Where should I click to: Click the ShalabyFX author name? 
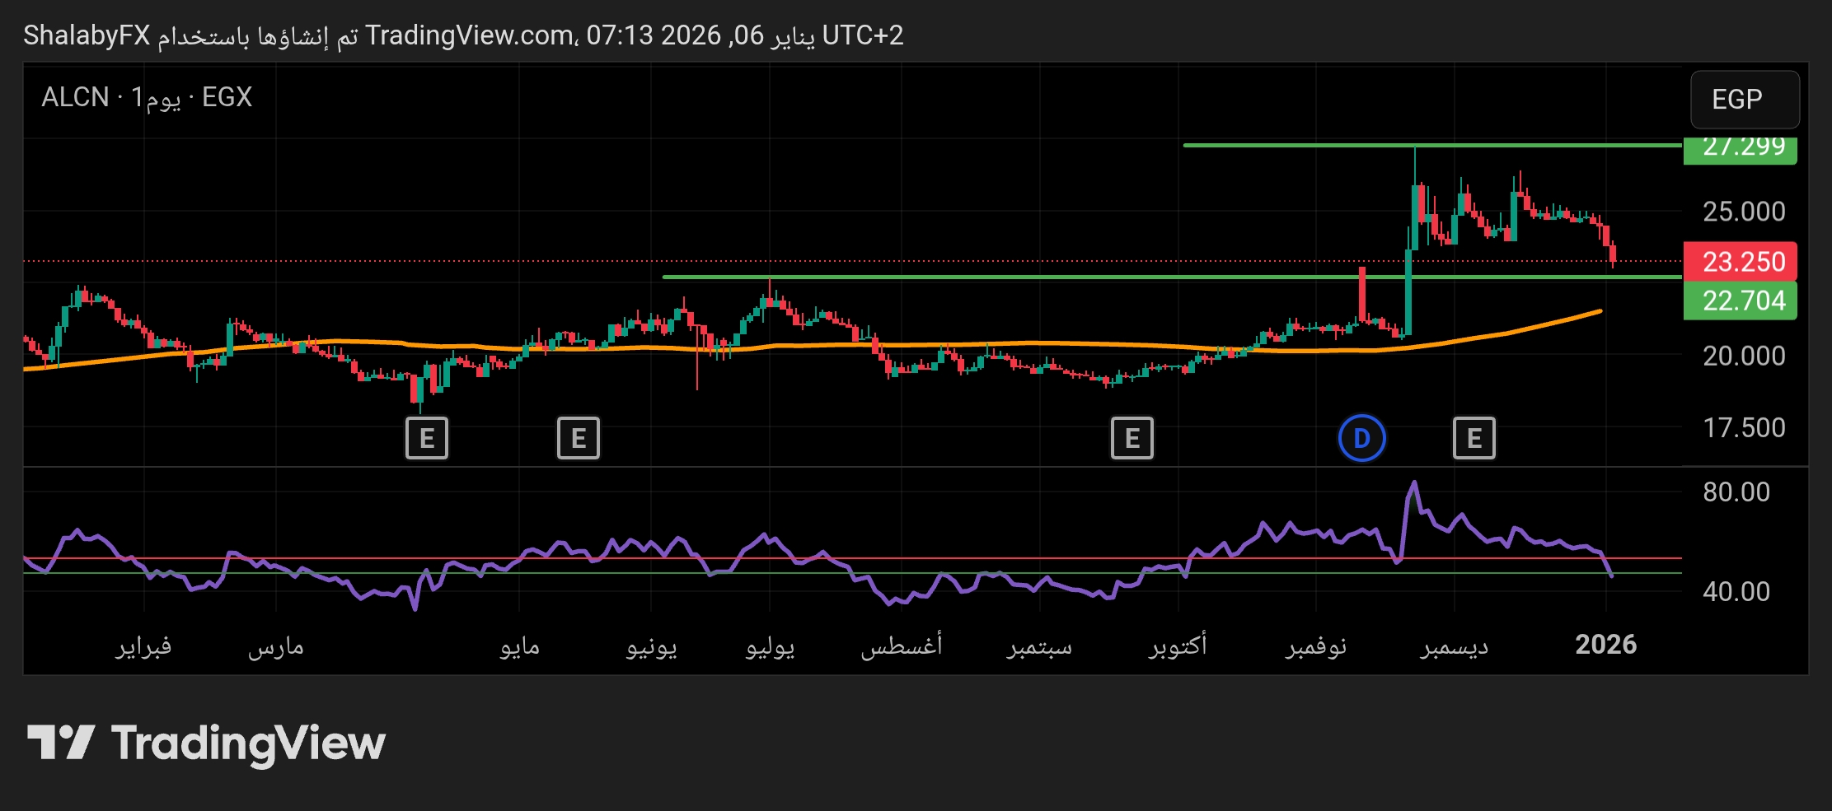pyautogui.click(x=87, y=35)
